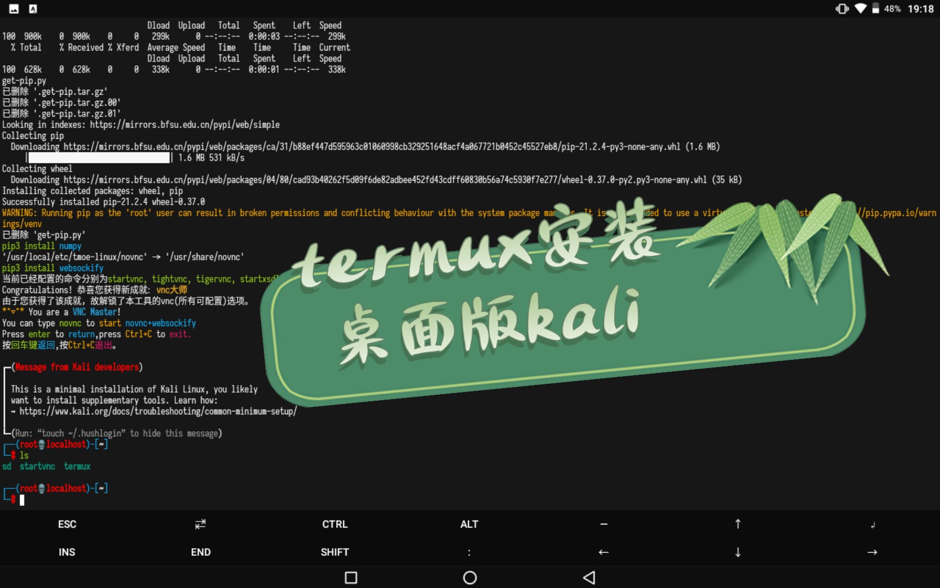
Task: Tap the colon key
Action: pos(469,553)
